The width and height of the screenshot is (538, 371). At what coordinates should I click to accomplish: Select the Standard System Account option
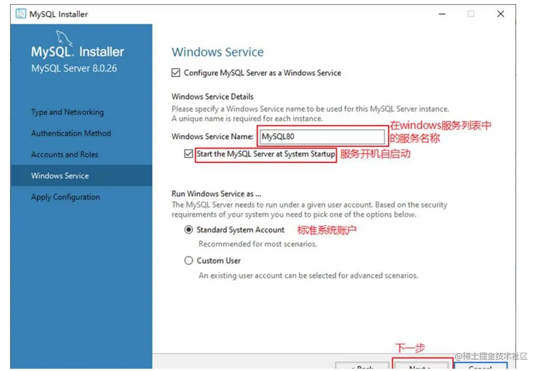188,230
